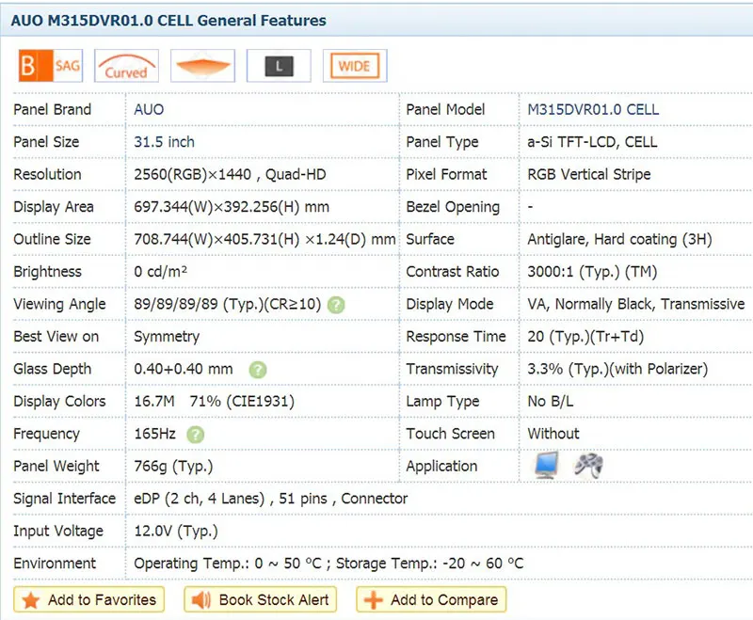Click the lamp type value No B/L
This screenshot has width=753, height=620.
coord(551,401)
